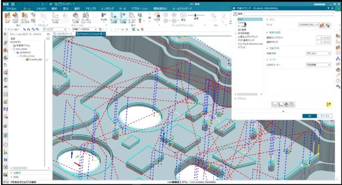This screenshot has width=342, height=185.
Task: Click navigator settings gear icon
Action: pos(5,34)
